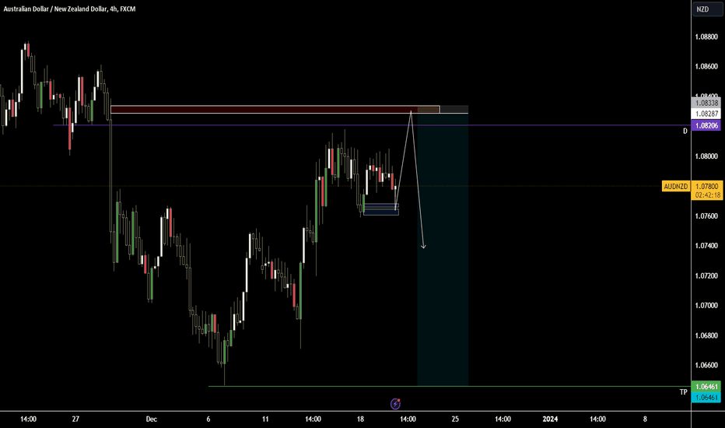Click the 1.08800 price scale value

tap(706, 37)
